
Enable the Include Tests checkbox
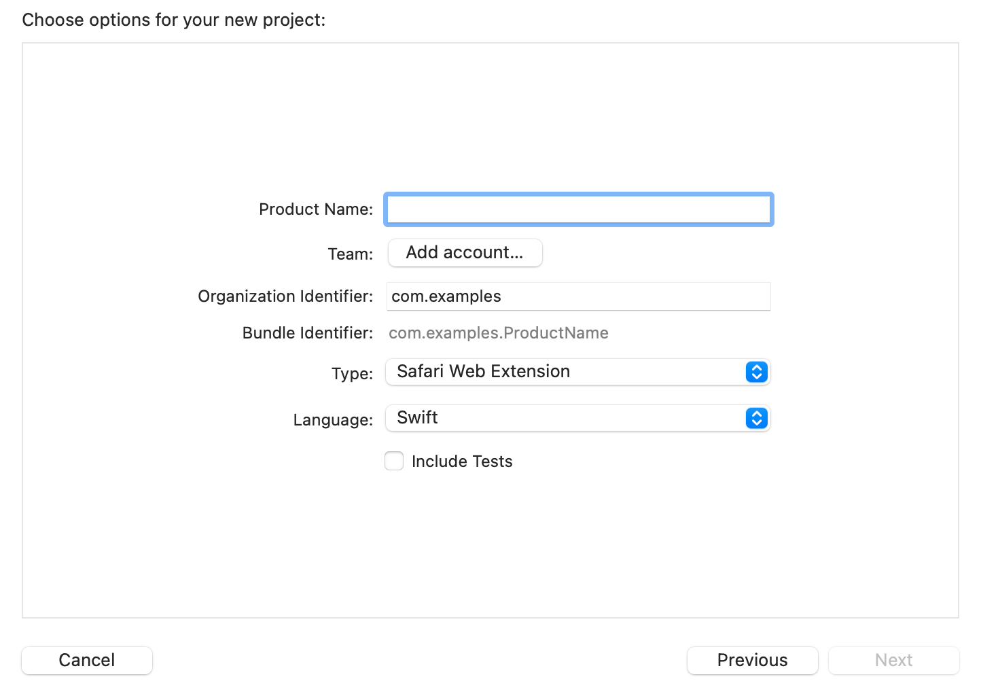pos(394,461)
